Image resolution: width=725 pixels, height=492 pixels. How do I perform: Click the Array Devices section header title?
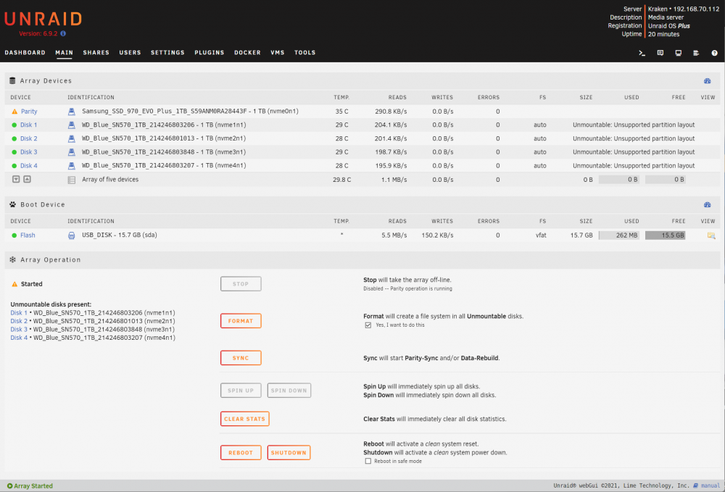[x=46, y=81]
